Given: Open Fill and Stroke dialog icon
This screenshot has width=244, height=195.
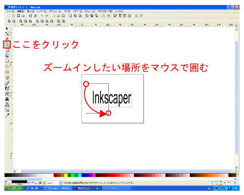Looking at the screenshot, I should [115, 16].
